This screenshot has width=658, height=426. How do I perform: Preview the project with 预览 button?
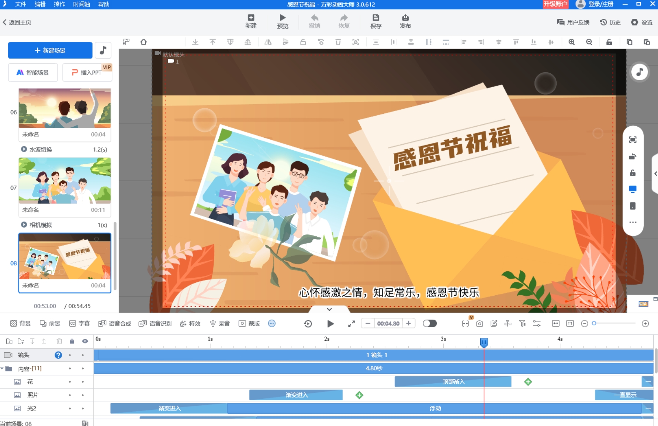[x=283, y=21]
